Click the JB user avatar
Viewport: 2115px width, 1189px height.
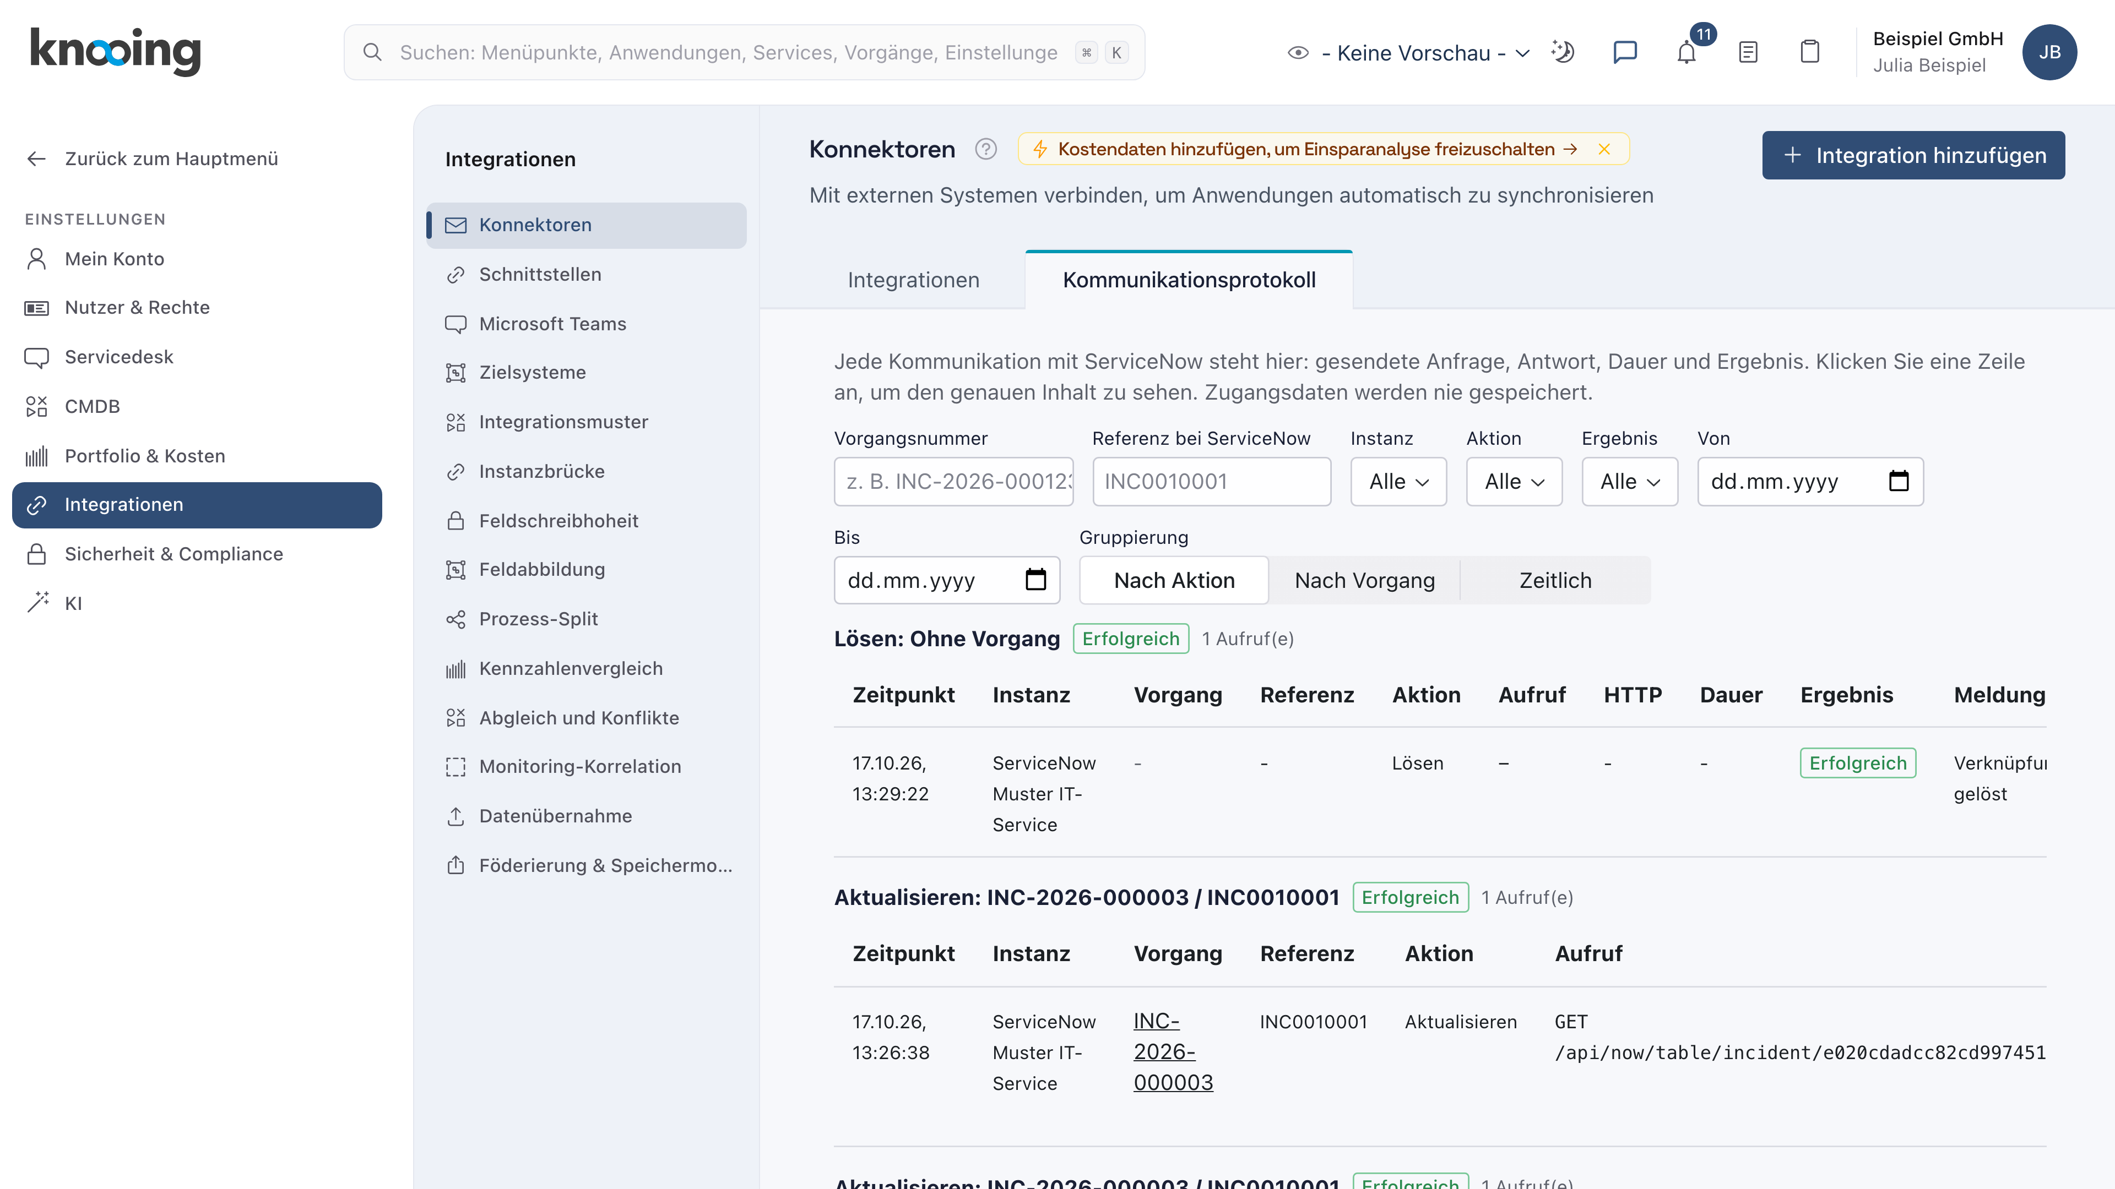[2049, 52]
